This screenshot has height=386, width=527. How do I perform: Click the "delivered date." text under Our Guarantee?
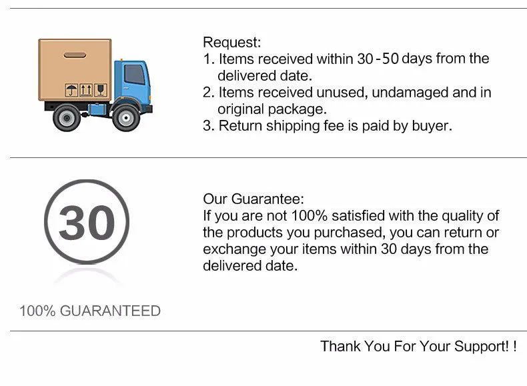click(250, 266)
